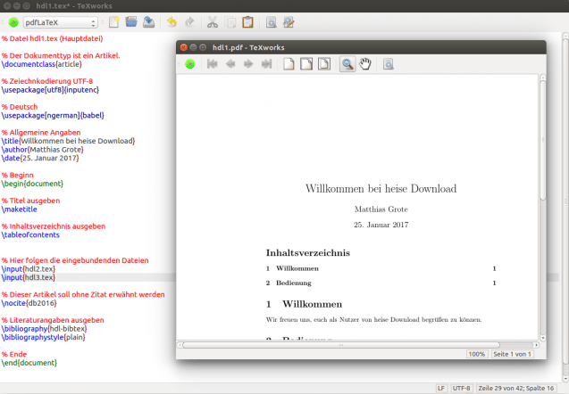
Task: Click the highlighted \input{hdl3.tex} line
Action: (29, 277)
